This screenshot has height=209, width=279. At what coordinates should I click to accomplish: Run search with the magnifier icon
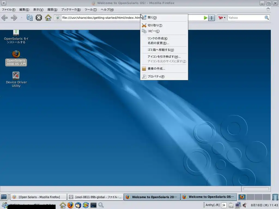(x=266, y=18)
